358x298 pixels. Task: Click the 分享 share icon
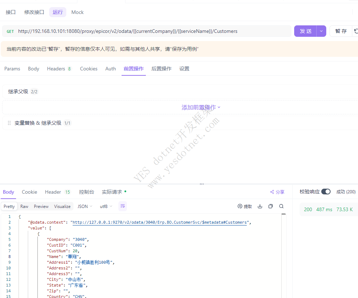click(272, 192)
